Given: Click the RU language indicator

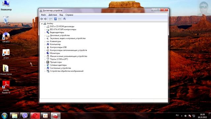Looking at the screenshot, I should (177, 115).
